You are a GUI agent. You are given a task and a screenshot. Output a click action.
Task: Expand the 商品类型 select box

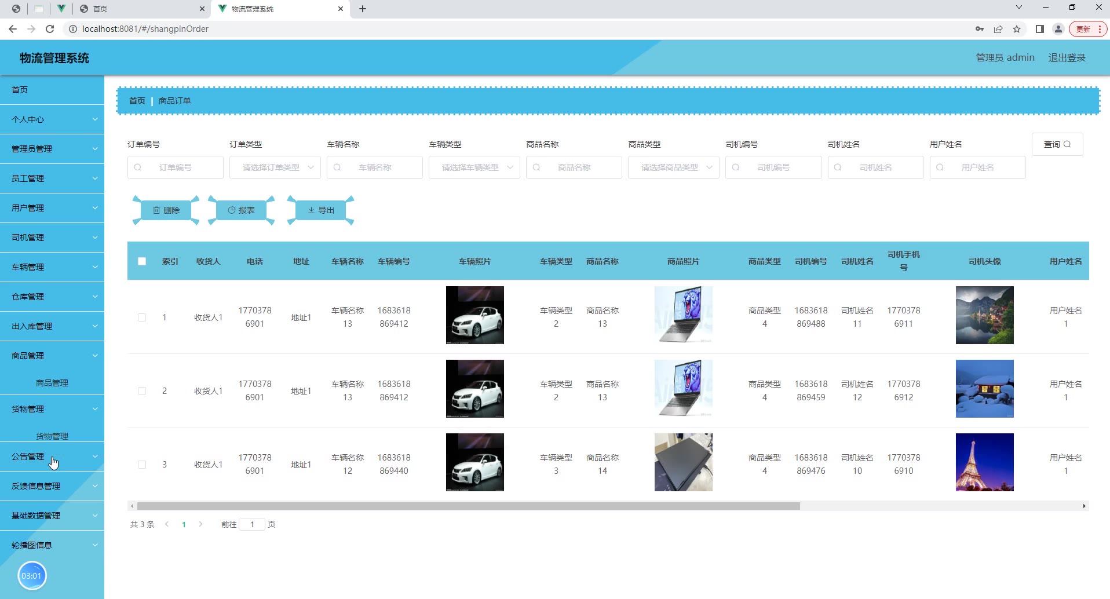click(673, 167)
